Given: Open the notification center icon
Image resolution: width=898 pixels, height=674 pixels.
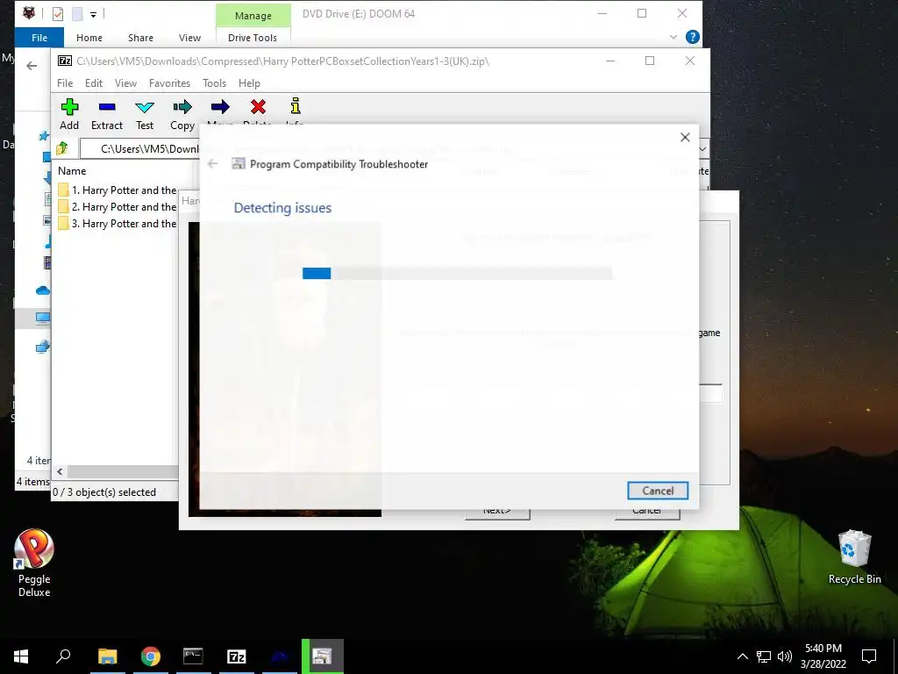Looking at the screenshot, I should coord(869,656).
